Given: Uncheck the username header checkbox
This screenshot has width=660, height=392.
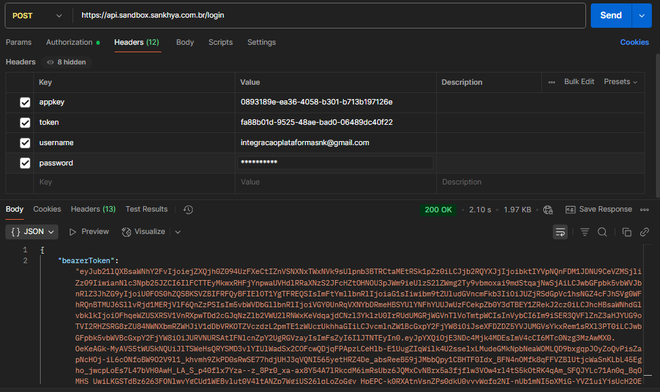Looking at the screenshot, I should [x=25, y=142].
